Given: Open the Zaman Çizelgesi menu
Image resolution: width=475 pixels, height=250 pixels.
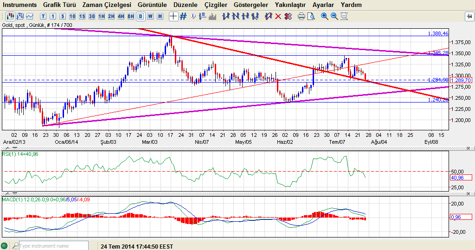Looking at the screenshot, I should click(107, 5).
